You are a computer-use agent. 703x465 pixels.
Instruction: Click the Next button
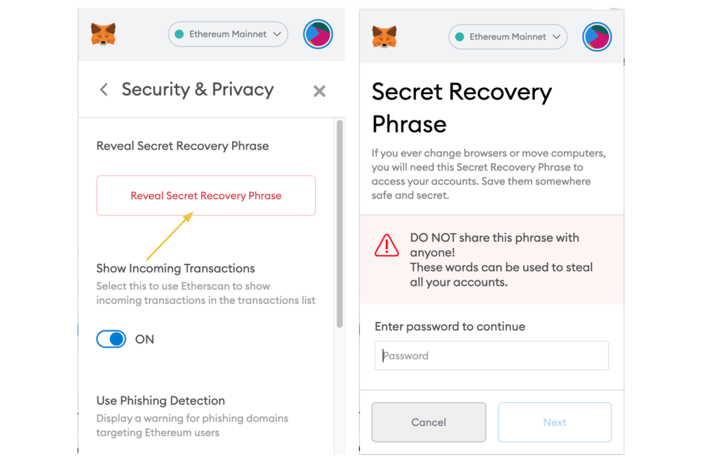tap(555, 422)
